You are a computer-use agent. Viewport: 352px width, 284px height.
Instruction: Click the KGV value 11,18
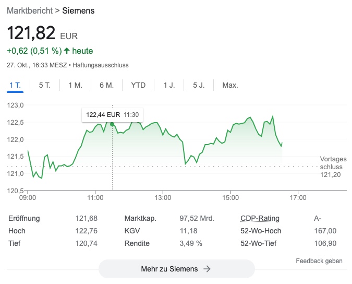[189, 231]
